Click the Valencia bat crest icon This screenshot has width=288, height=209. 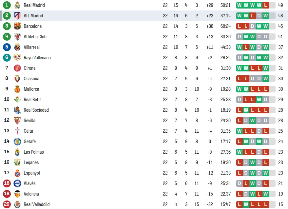[x=17, y=194]
